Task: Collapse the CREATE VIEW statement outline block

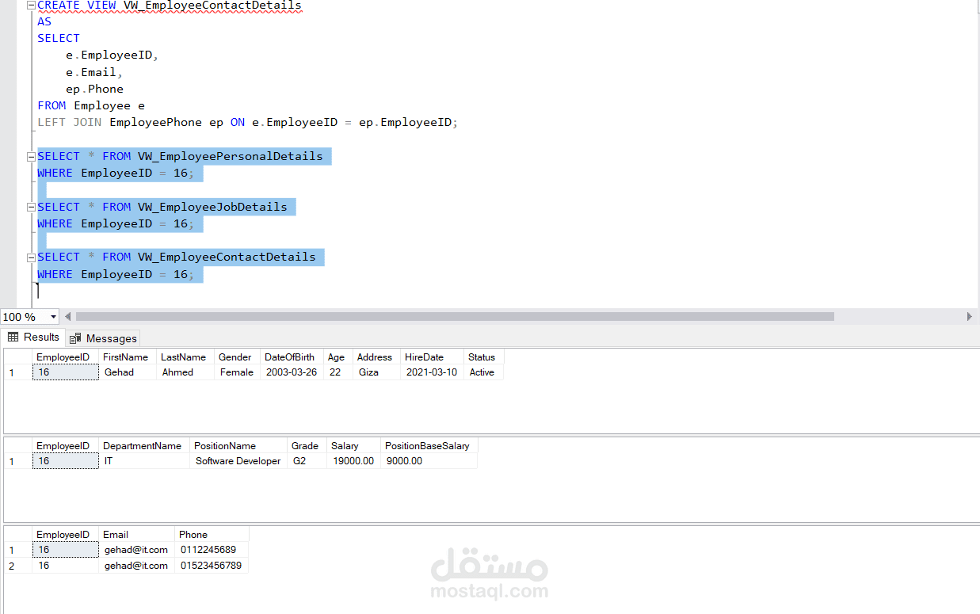Action: [31, 5]
